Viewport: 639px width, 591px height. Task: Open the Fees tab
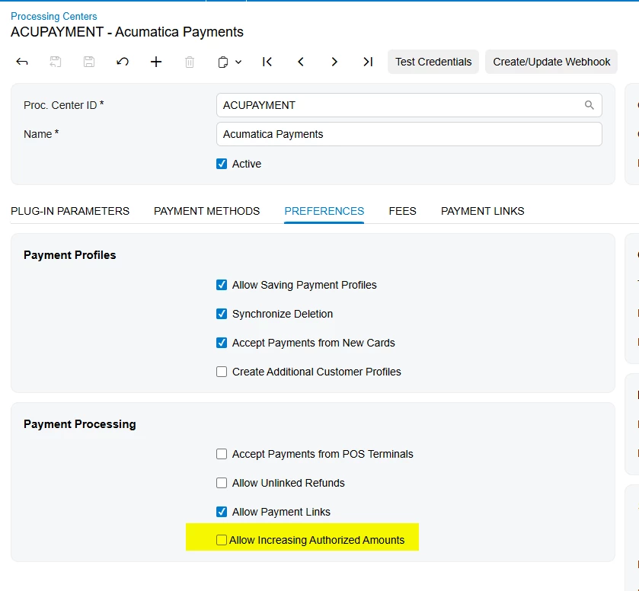point(403,211)
